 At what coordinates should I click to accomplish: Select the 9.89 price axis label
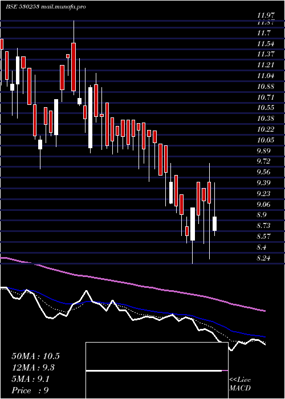[264, 150]
